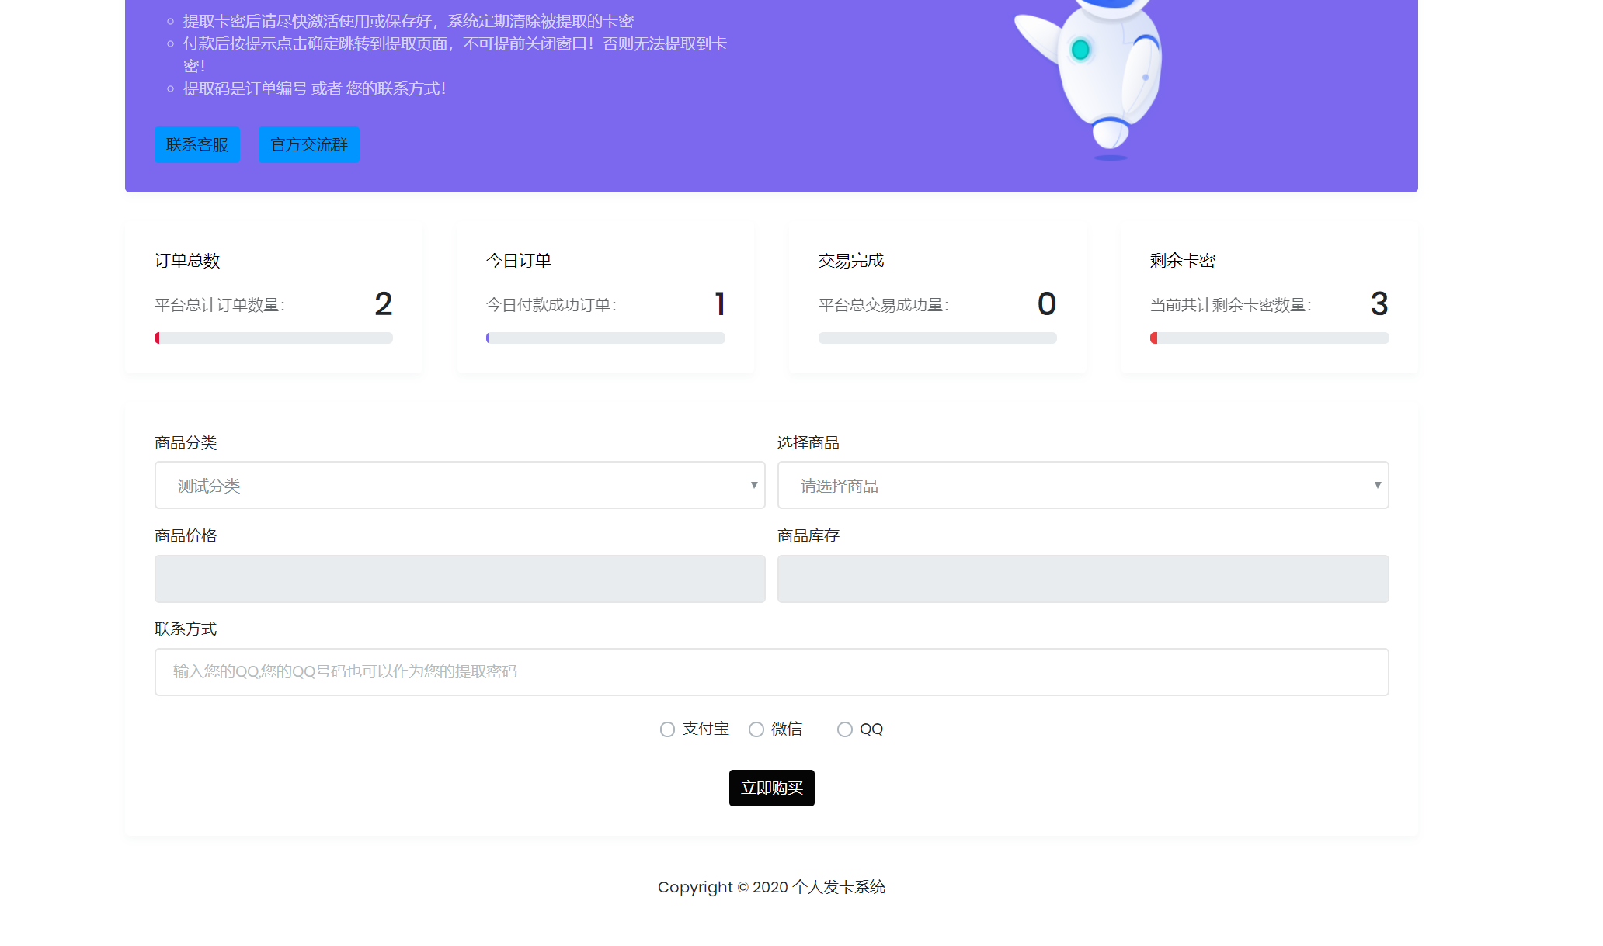Select the 支付宝 payment radio button
Image resolution: width=1603 pixels, height=946 pixels.
(x=667, y=729)
